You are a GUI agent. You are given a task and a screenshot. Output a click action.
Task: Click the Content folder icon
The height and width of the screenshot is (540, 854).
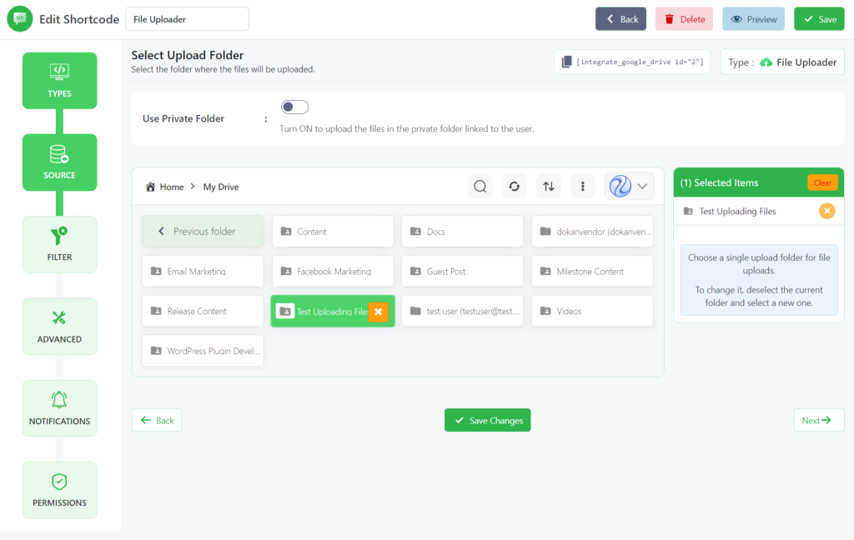(286, 232)
